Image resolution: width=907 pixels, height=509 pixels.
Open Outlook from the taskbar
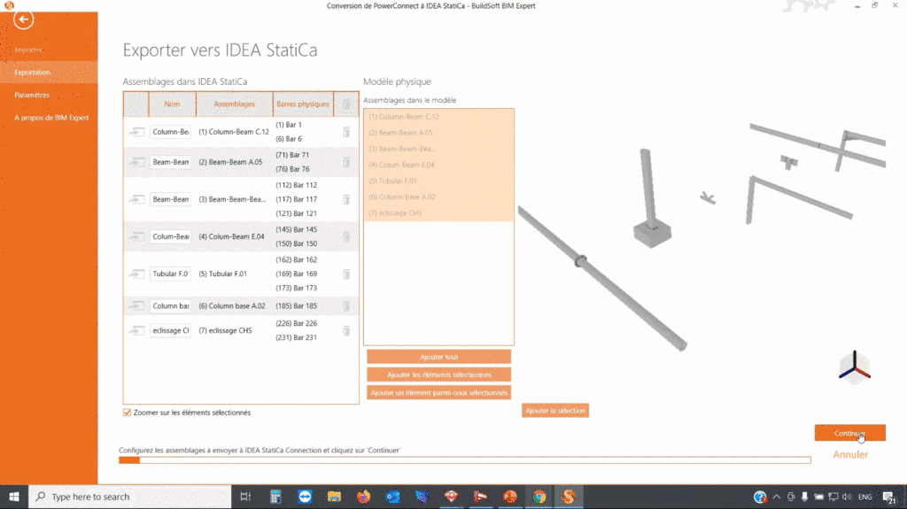coord(392,497)
